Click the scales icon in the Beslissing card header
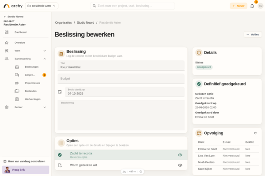 pyautogui.click(x=61, y=54)
